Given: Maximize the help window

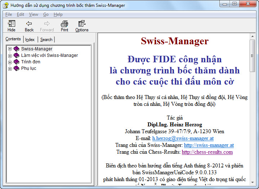Looking at the screenshot, I should point(235,4).
